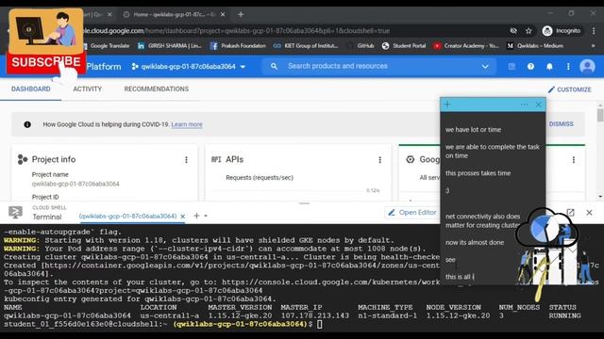
Task: Open KIET Group of Institutions bookmark
Action: 306,46
